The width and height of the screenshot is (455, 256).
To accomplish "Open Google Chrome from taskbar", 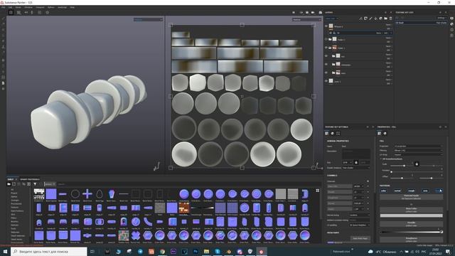I will coord(162,252).
